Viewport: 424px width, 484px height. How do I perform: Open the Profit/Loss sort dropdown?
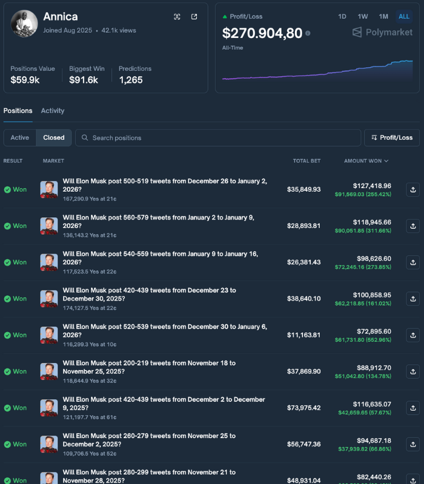(x=392, y=138)
